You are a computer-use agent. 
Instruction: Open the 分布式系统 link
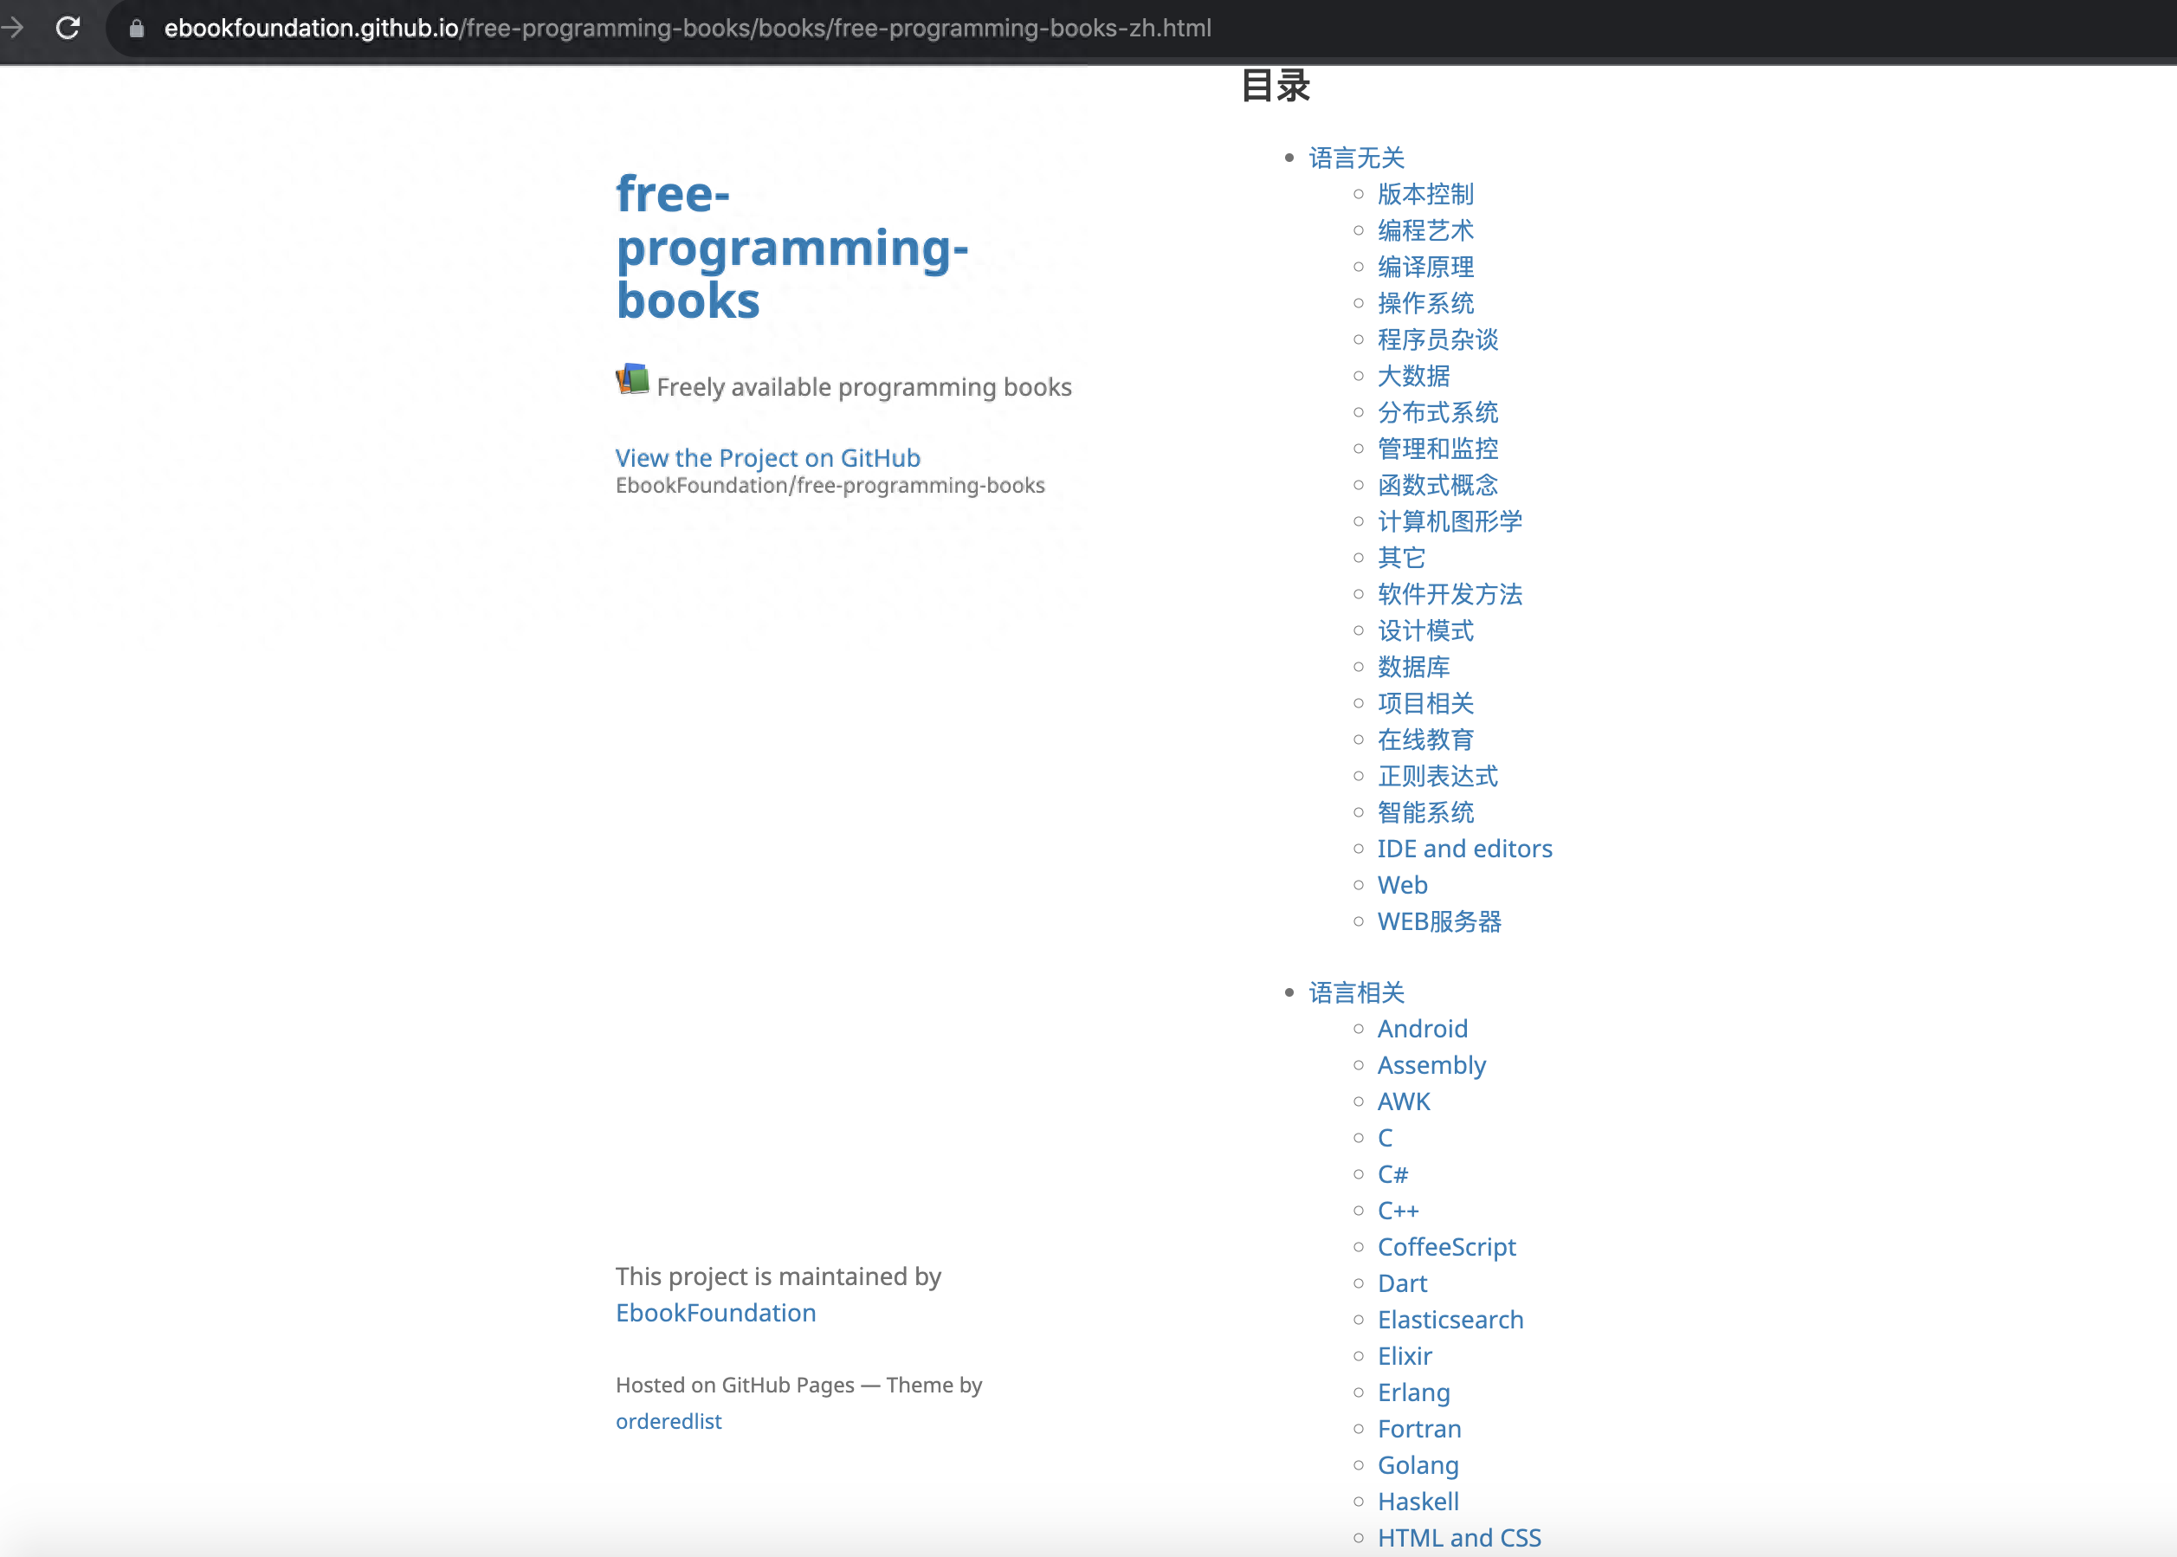click(1438, 412)
